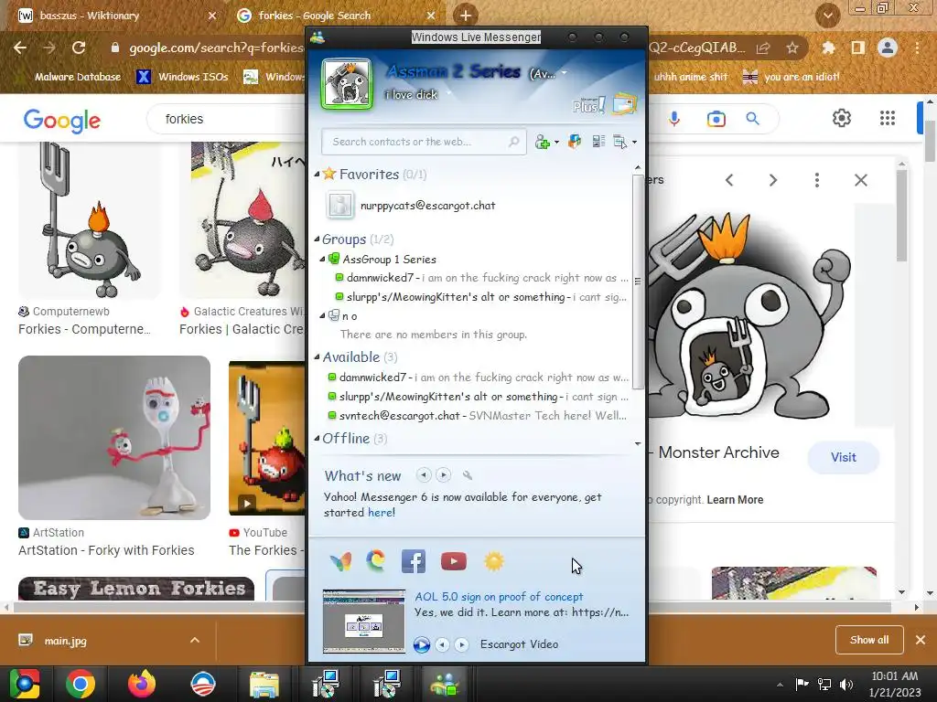Show next What's new item
The width and height of the screenshot is (937, 702).
point(444,475)
